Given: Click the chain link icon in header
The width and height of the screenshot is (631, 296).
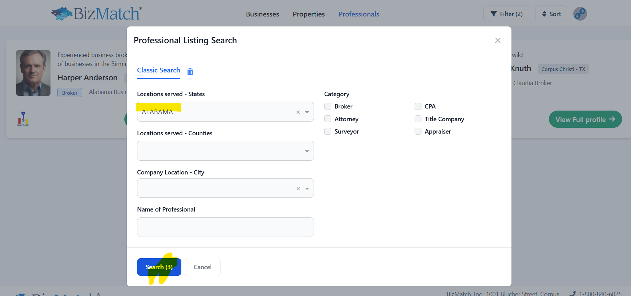Looking at the screenshot, I should coord(580,14).
